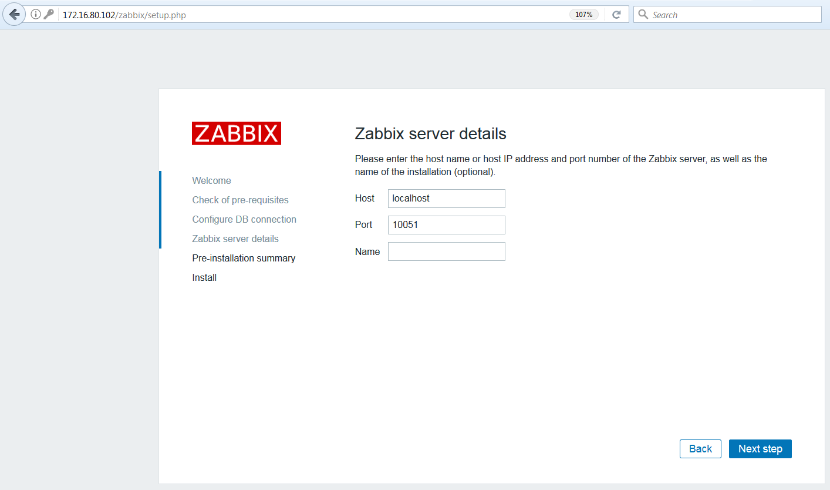Select Install step in sidebar

tap(204, 277)
